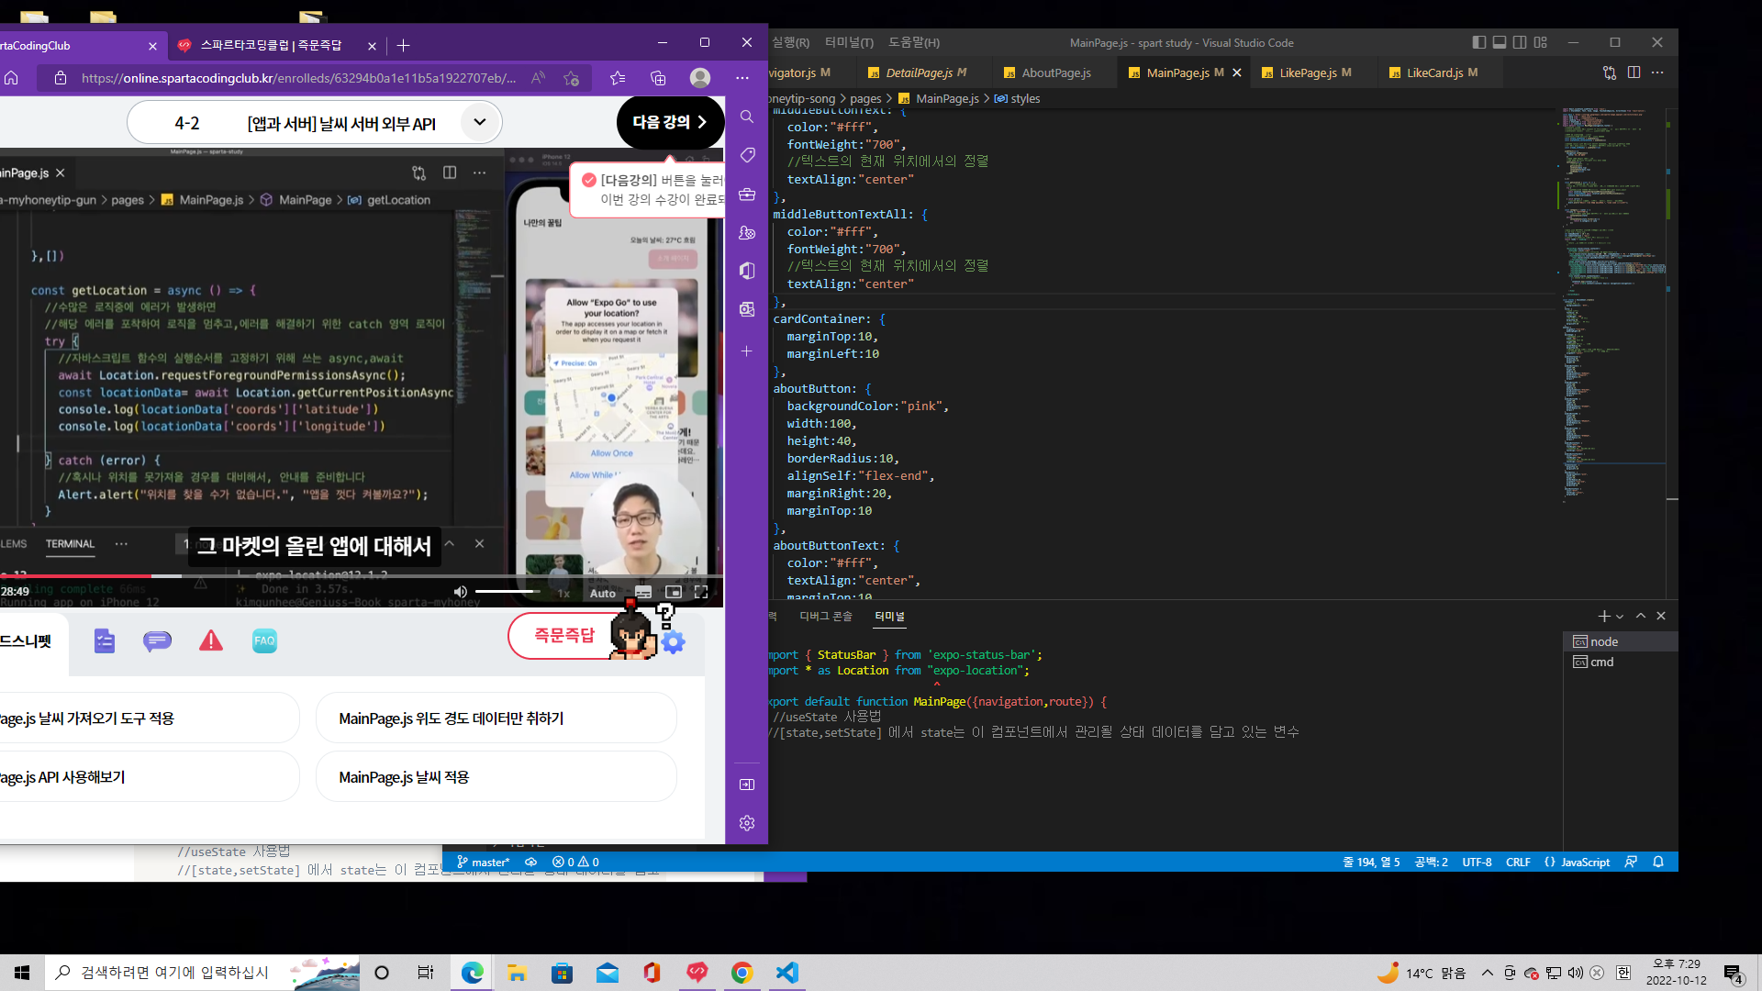Click the read aloud icon in address bar

[538, 78]
